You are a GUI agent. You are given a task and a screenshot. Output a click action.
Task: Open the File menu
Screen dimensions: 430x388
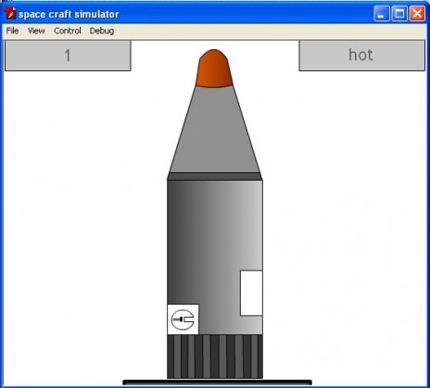click(x=12, y=31)
